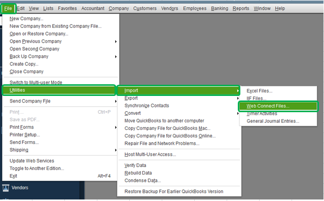Select Copy Company File for QuickBooks Online...
Viewport: 324px width, 201px height.
pyautogui.click(x=179, y=136)
